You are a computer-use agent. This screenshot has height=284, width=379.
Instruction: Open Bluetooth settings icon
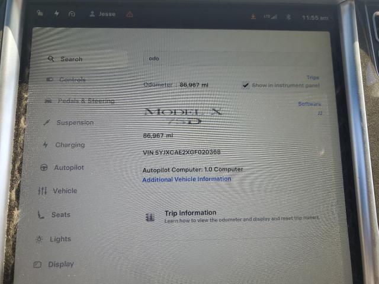(x=288, y=17)
